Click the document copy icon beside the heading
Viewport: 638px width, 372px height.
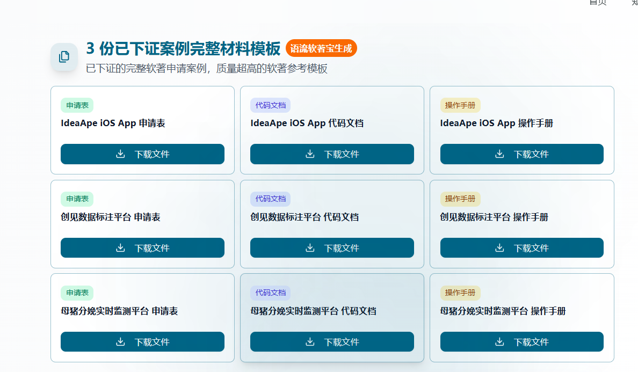click(x=64, y=57)
